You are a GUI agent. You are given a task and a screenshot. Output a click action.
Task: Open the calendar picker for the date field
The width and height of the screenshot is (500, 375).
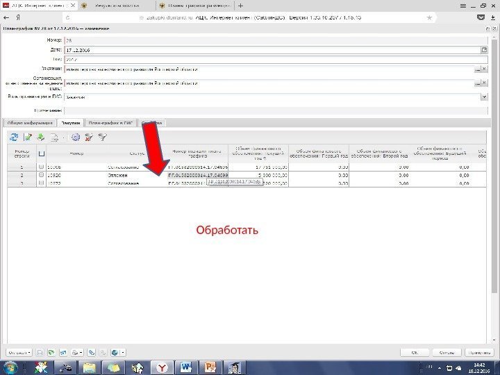[484, 50]
